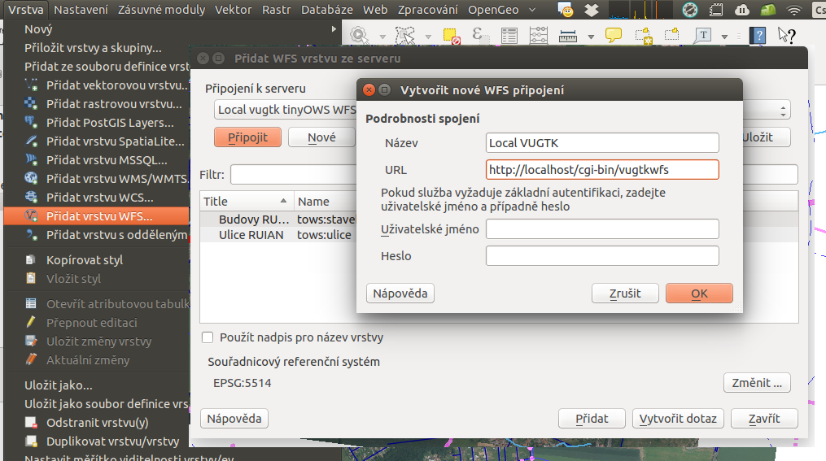Open the Wi-Fi network indicator

click(794, 10)
